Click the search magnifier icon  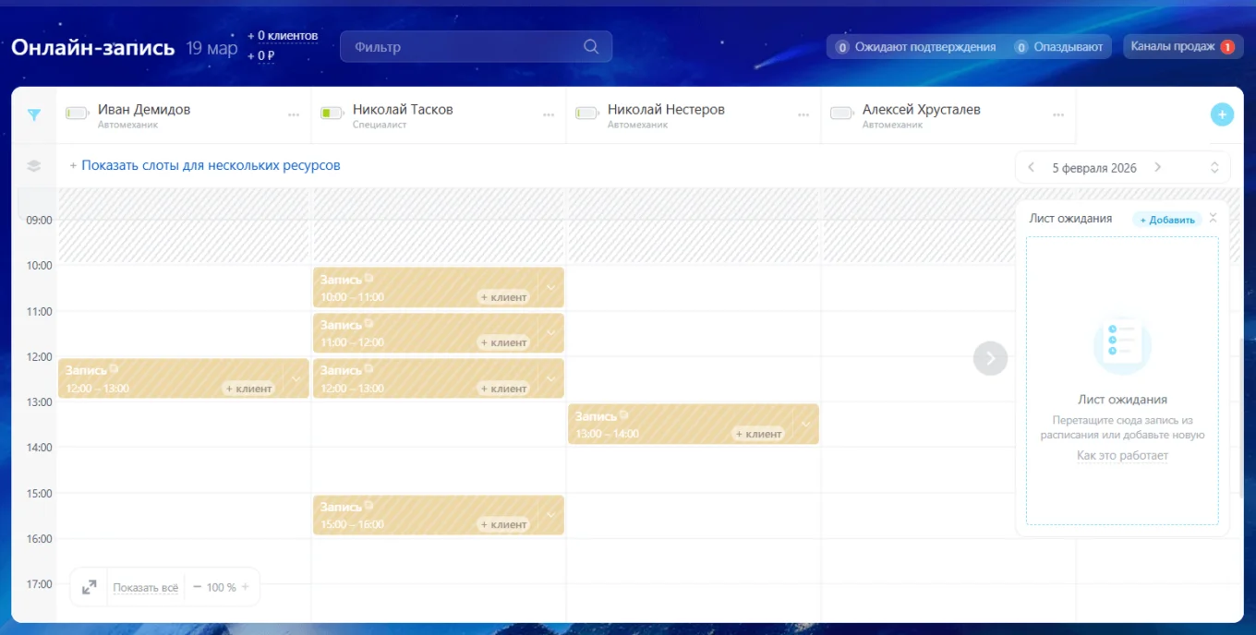(x=591, y=47)
